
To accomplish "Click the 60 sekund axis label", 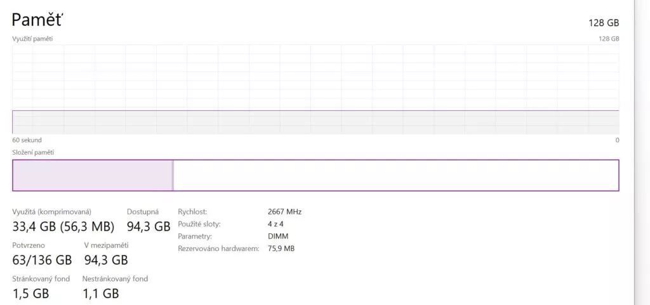I will (x=27, y=140).
